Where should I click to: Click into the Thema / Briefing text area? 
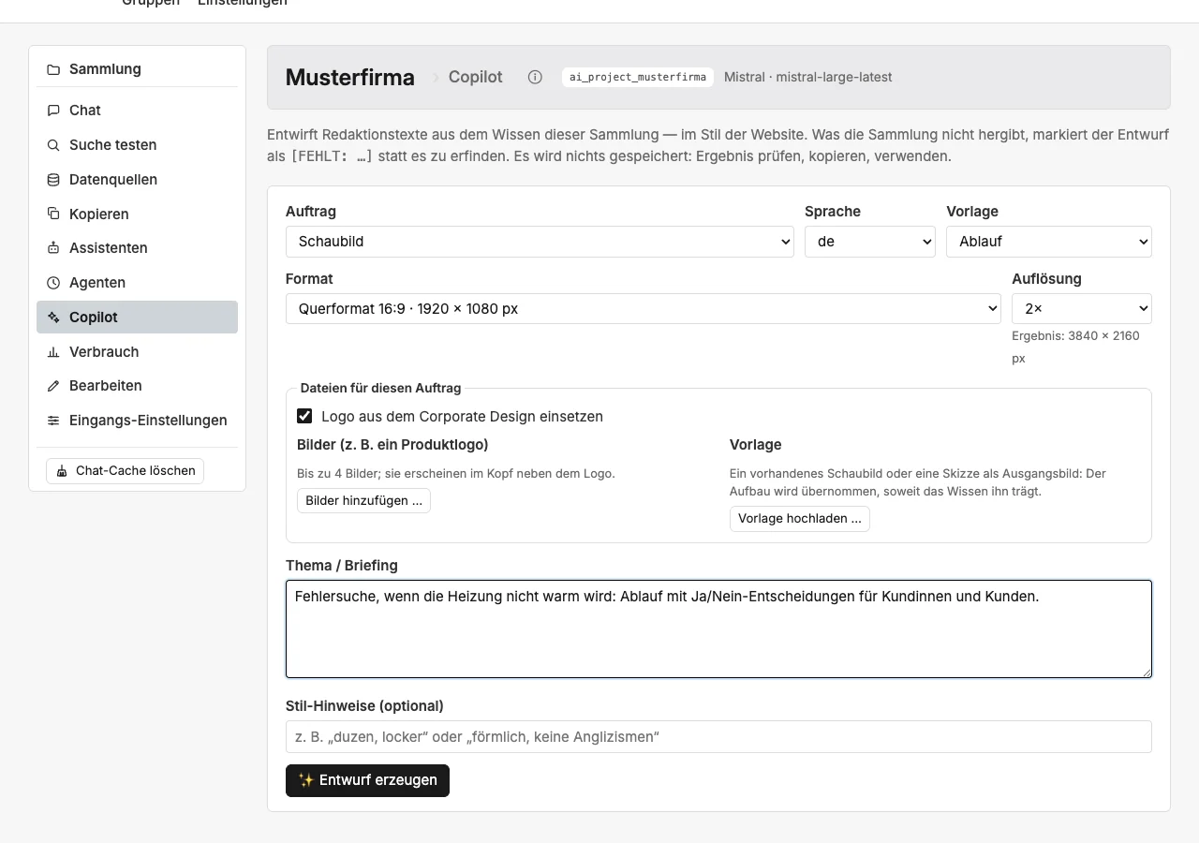(718, 629)
